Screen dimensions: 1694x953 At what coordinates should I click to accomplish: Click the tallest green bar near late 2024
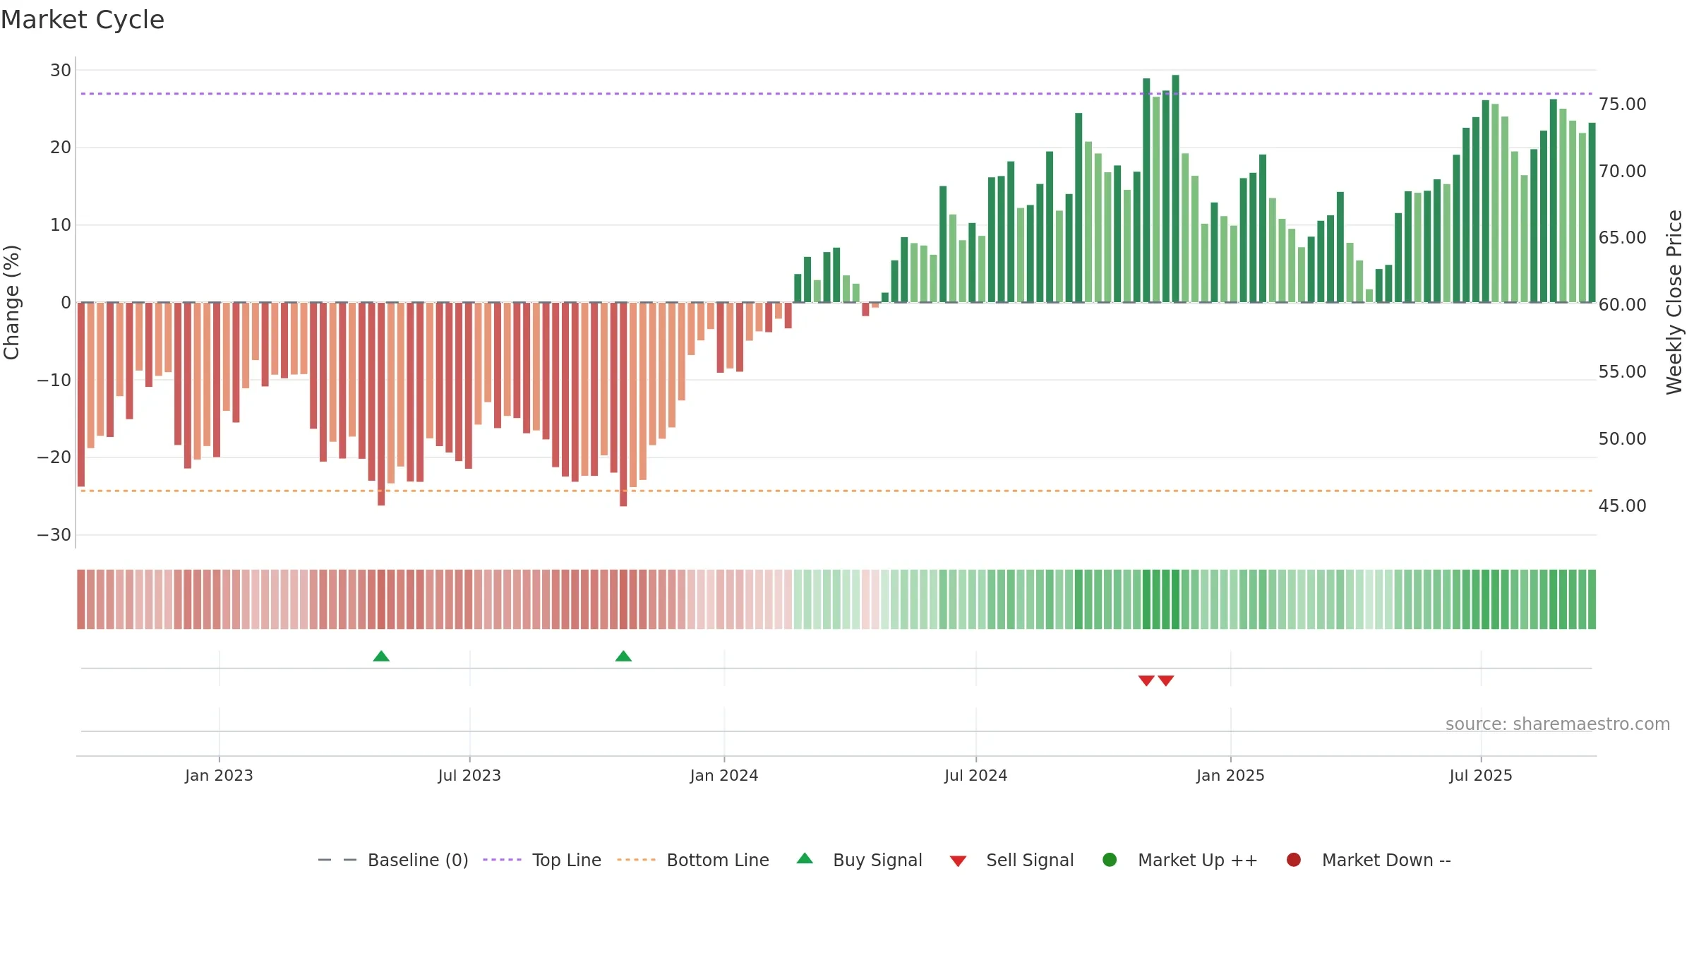[x=1175, y=188]
